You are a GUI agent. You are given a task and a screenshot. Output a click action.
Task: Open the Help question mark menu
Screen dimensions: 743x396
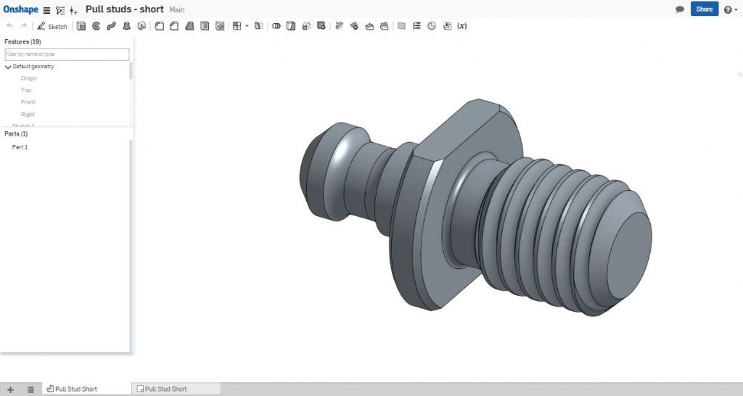tap(730, 9)
